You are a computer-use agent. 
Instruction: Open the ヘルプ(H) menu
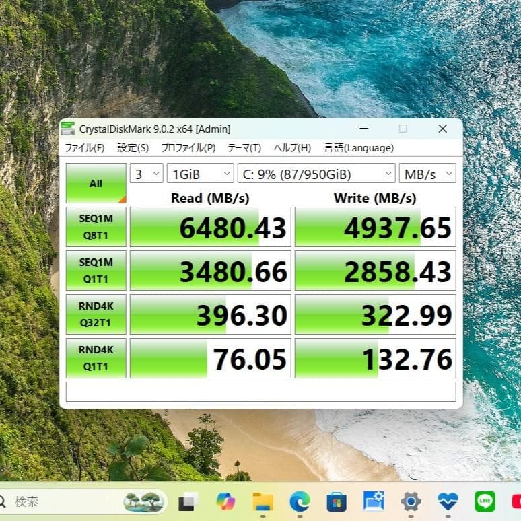(292, 148)
